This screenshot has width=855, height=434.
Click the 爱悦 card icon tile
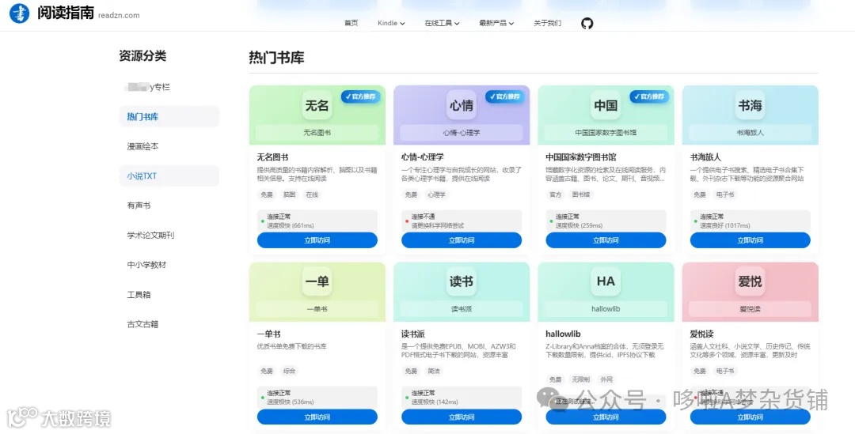(750, 281)
